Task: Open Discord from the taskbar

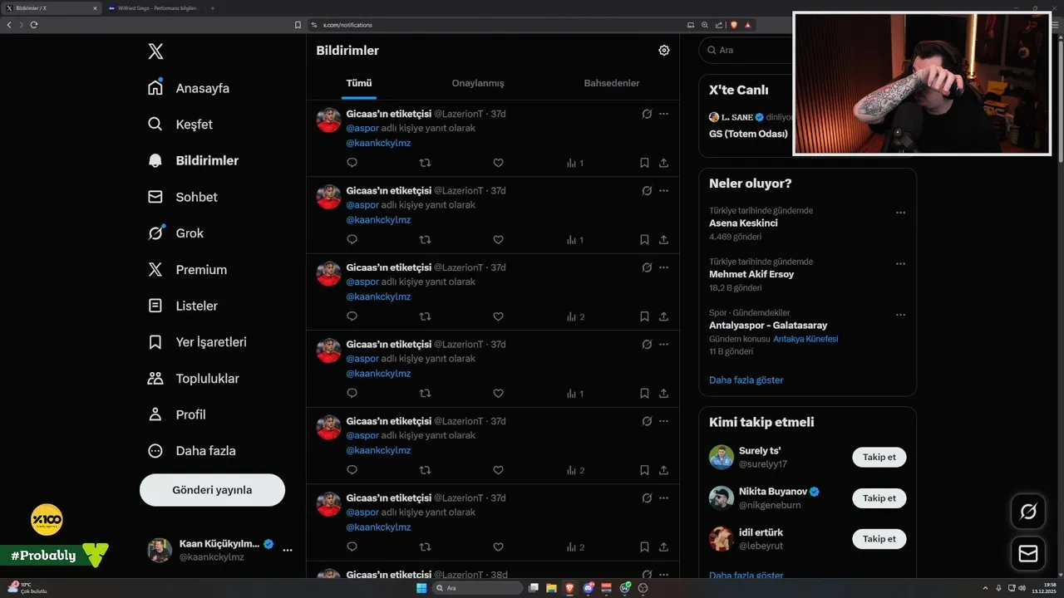Action: tap(589, 588)
